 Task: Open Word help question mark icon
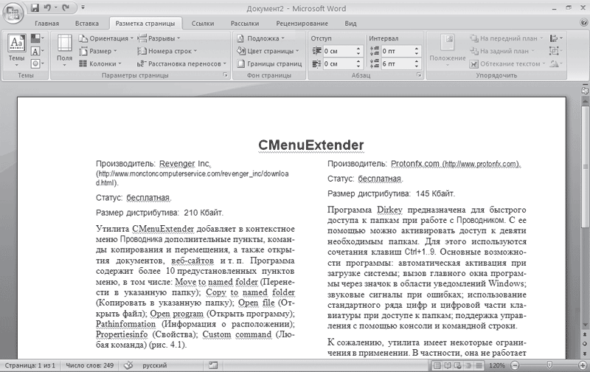pyautogui.click(x=584, y=23)
